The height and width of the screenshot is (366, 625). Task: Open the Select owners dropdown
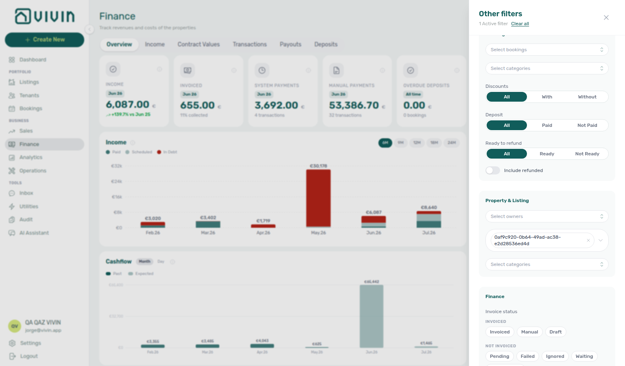tap(547, 216)
